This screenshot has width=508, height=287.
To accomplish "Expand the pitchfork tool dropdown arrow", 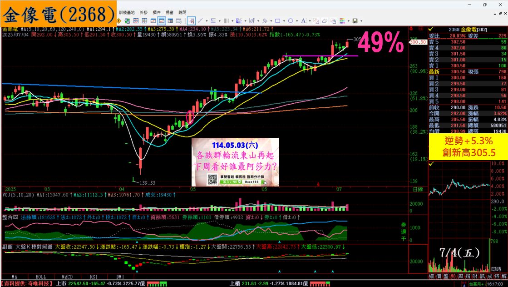I will [258, 21].
